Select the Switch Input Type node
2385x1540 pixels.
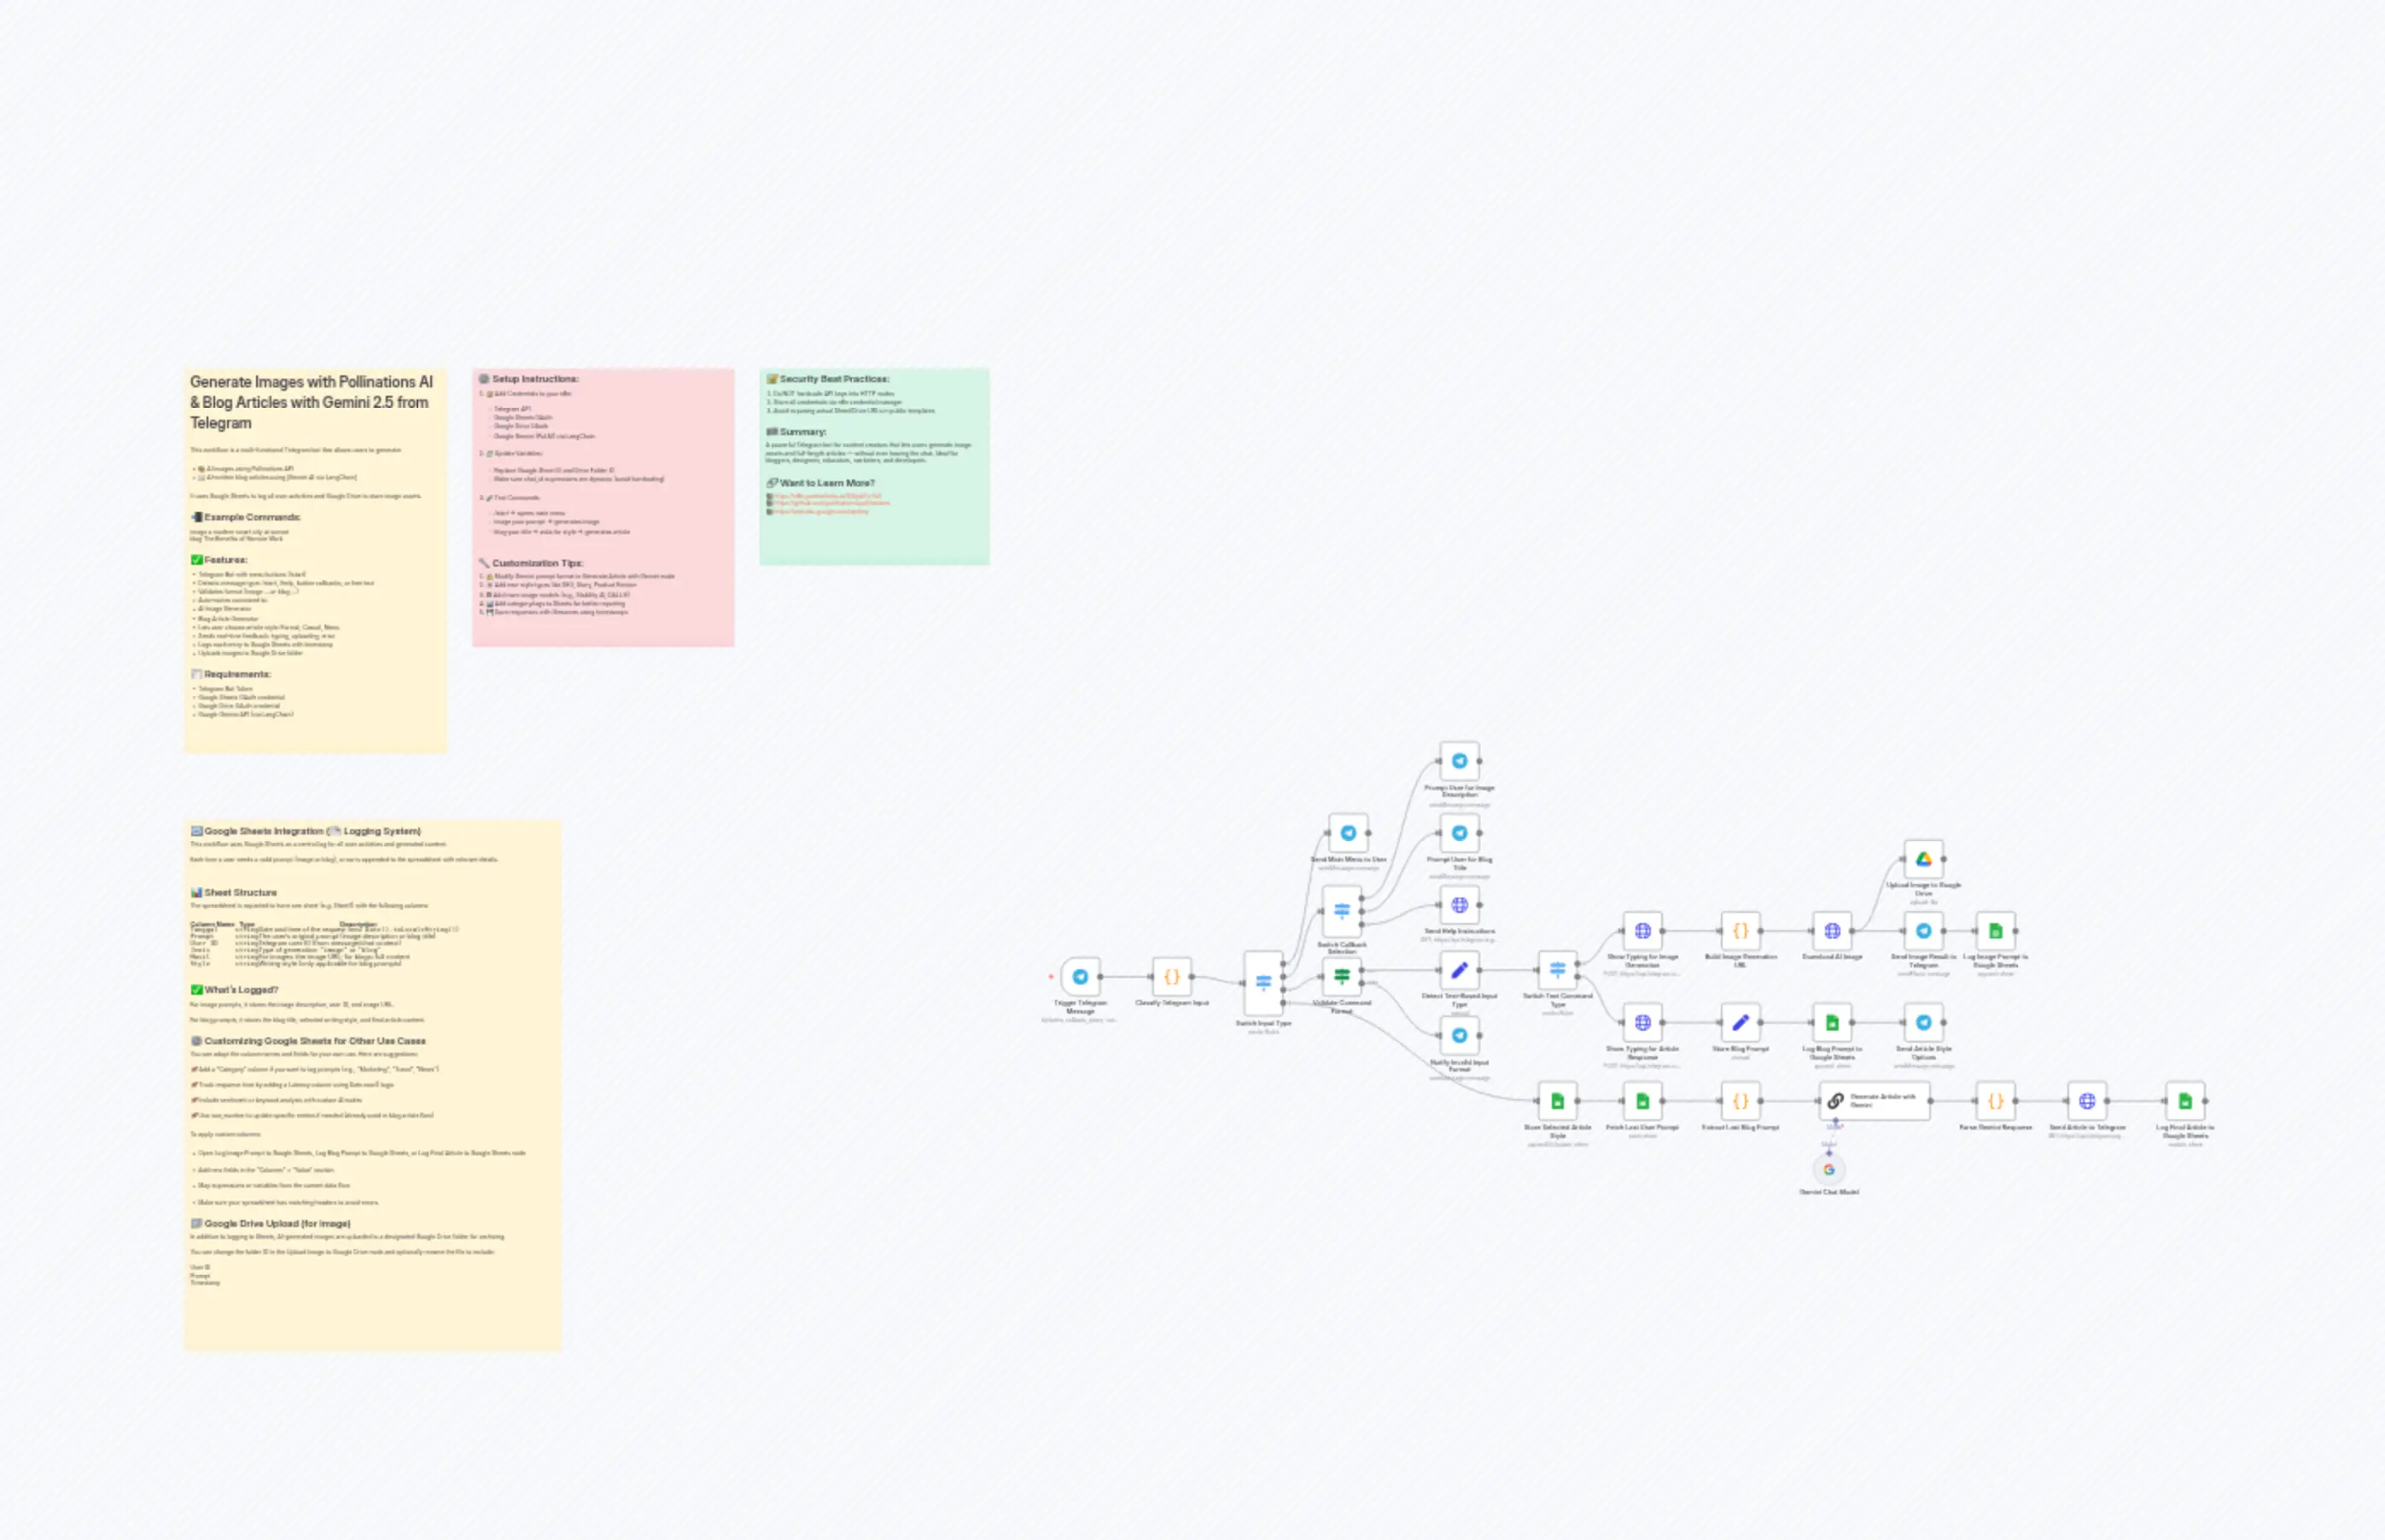pyautogui.click(x=1263, y=983)
